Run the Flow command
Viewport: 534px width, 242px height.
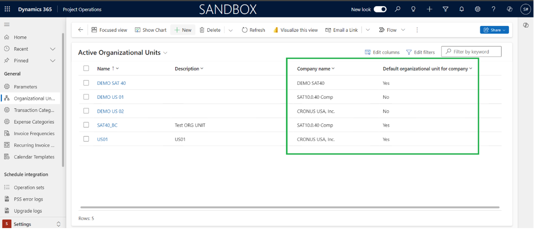388,30
